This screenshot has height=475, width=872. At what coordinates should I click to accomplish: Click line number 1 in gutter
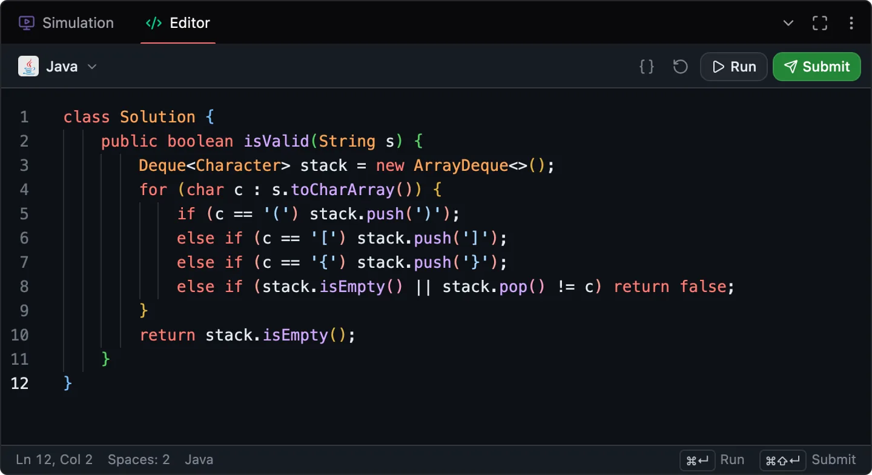coord(24,117)
